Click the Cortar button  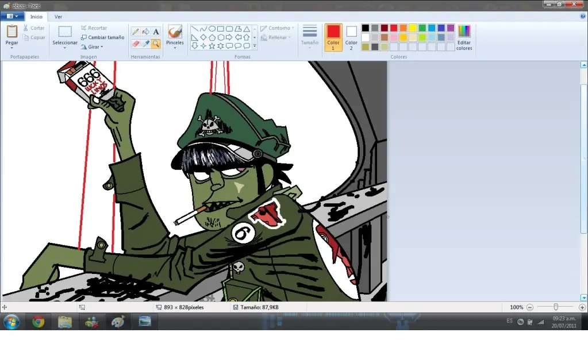point(33,28)
